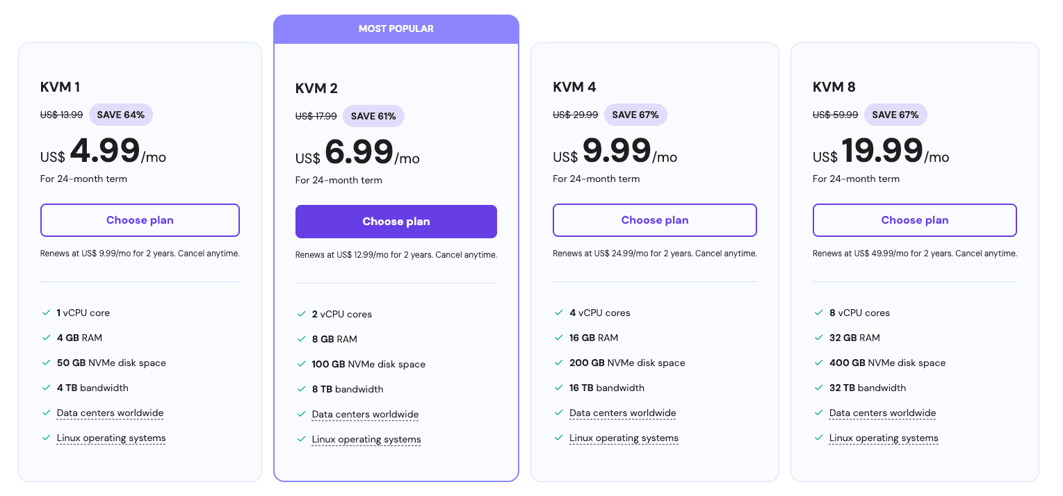Click the checkmark next to 8 vCPU cores
This screenshot has height=496, width=1063.
pyautogui.click(x=819, y=313)
